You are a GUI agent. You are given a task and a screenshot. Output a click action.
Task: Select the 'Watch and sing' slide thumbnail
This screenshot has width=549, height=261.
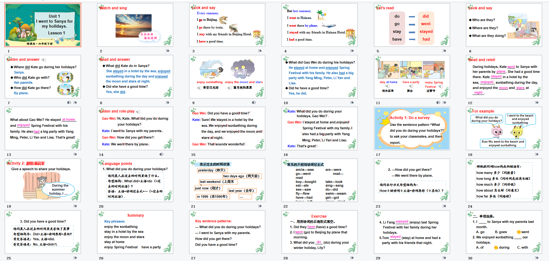[135, 25]
